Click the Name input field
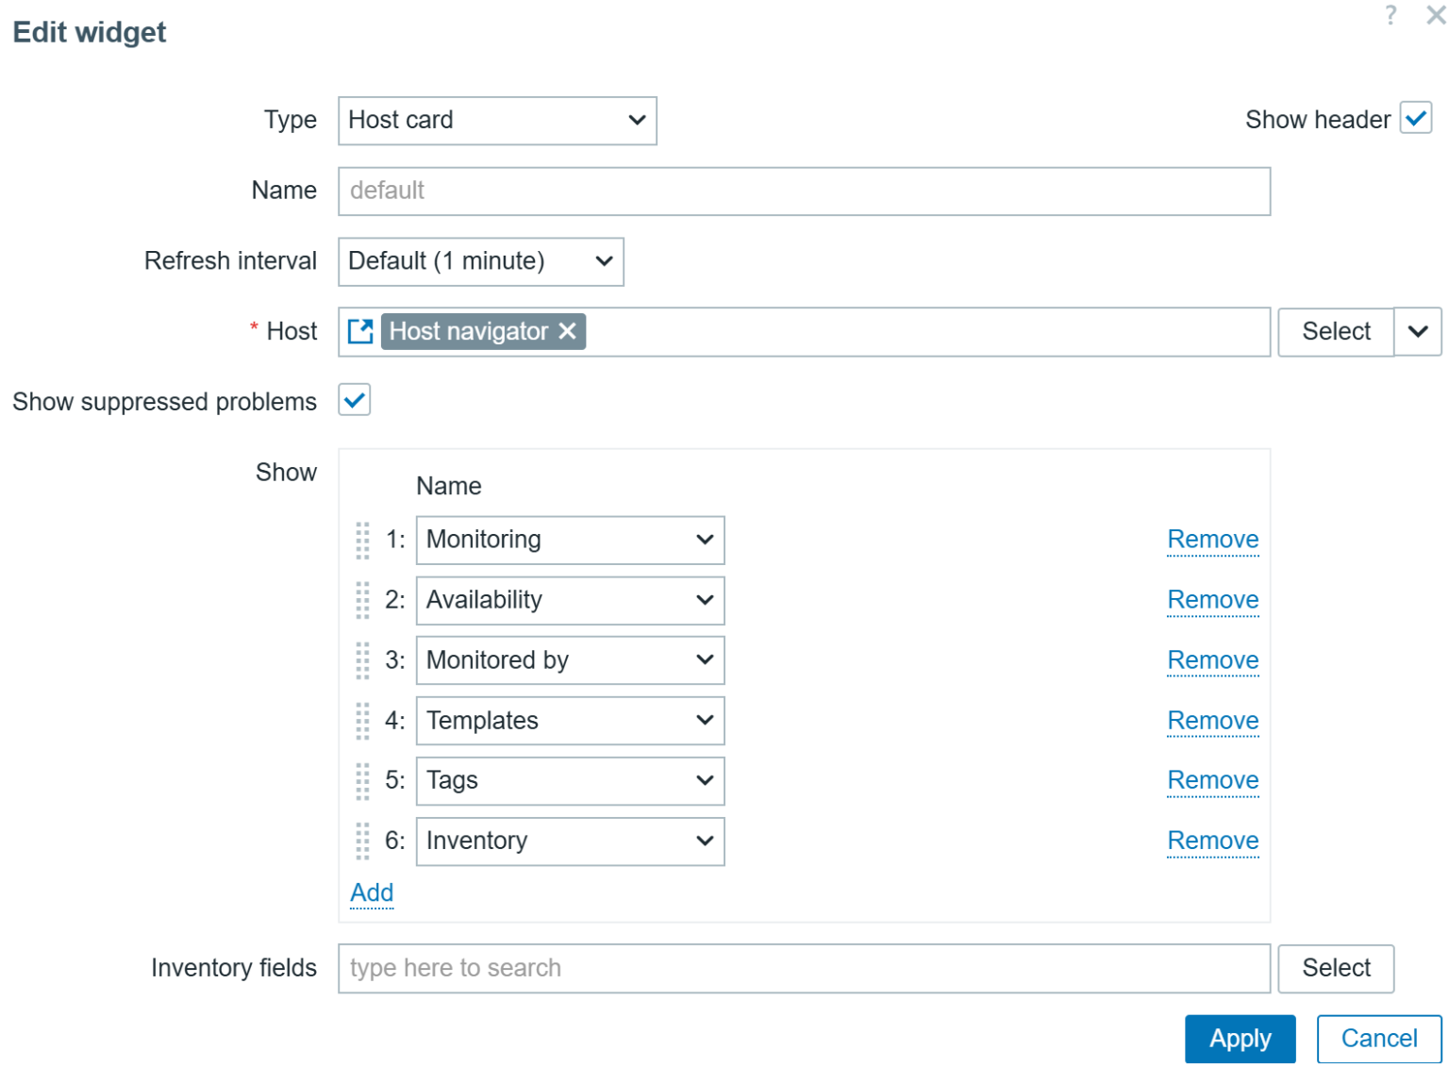Screen dimensions: 1449x1067 pos(804,191)
